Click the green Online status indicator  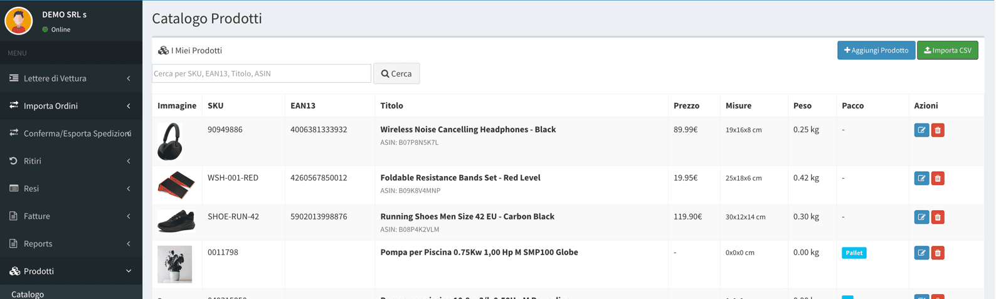click(45, 29)
